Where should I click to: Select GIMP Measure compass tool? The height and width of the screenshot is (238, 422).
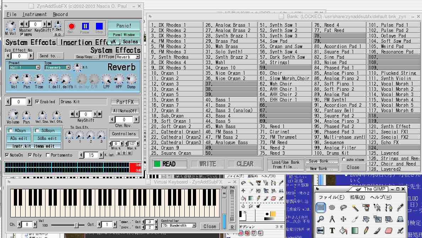click(332, 219)
